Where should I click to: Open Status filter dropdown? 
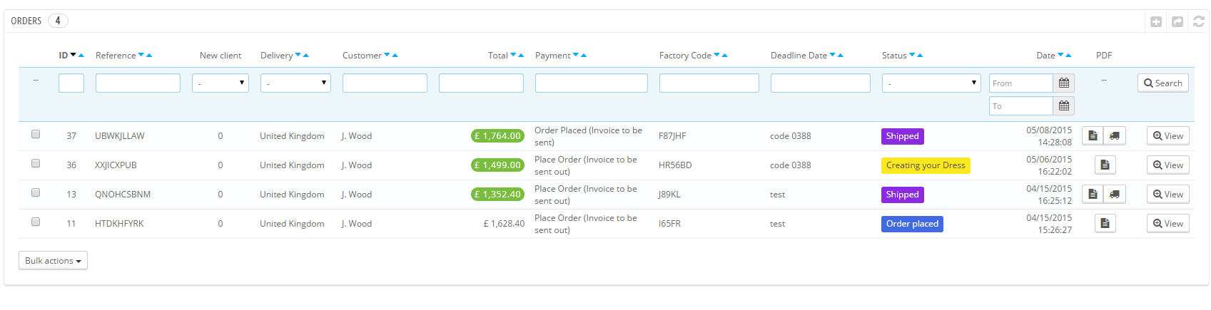pyautogui.click(x=931, y=83)
